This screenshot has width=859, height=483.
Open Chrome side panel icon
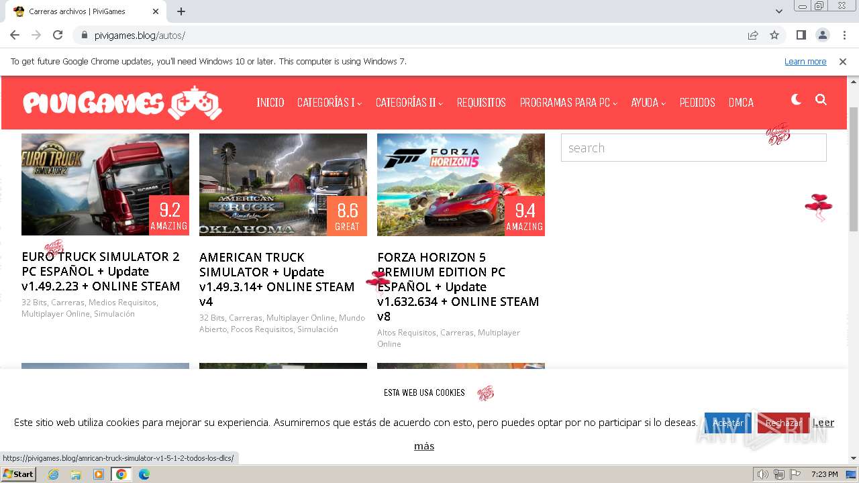tap(801, 35)
